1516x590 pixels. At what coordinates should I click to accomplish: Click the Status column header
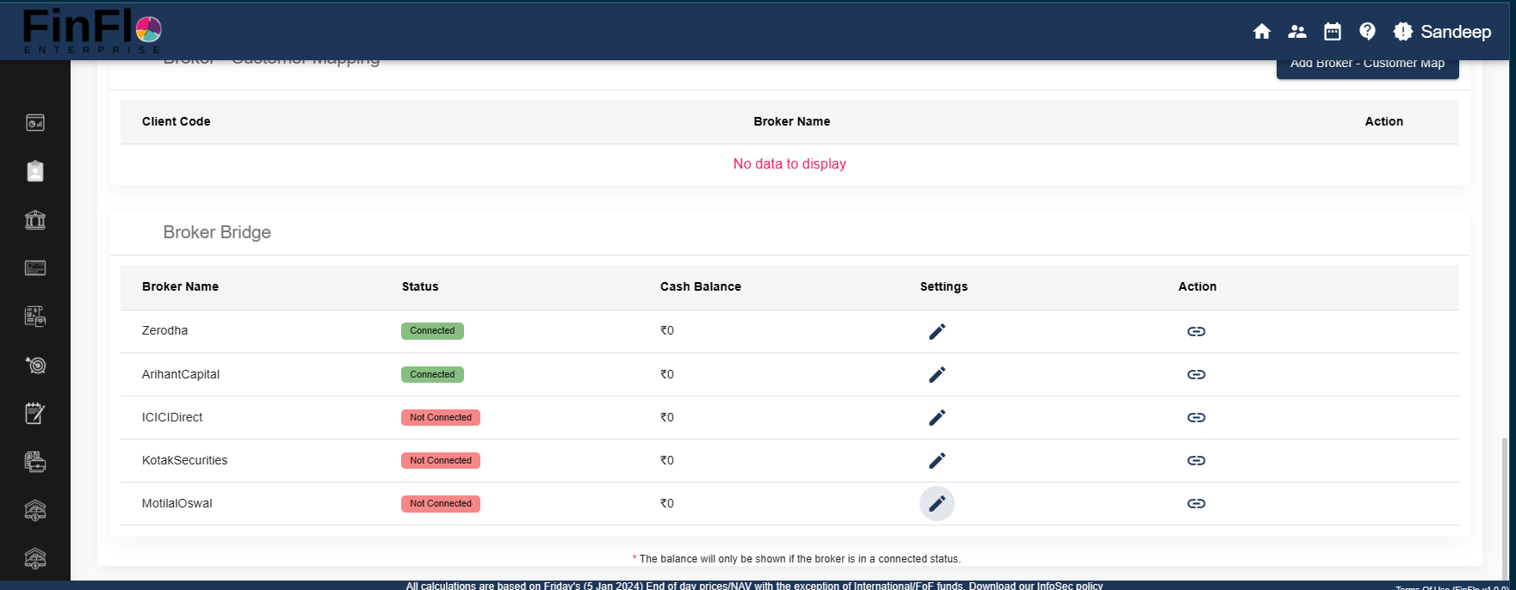(x=420, y=286)
